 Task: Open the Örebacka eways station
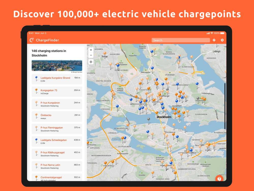(x=57, y=117)
